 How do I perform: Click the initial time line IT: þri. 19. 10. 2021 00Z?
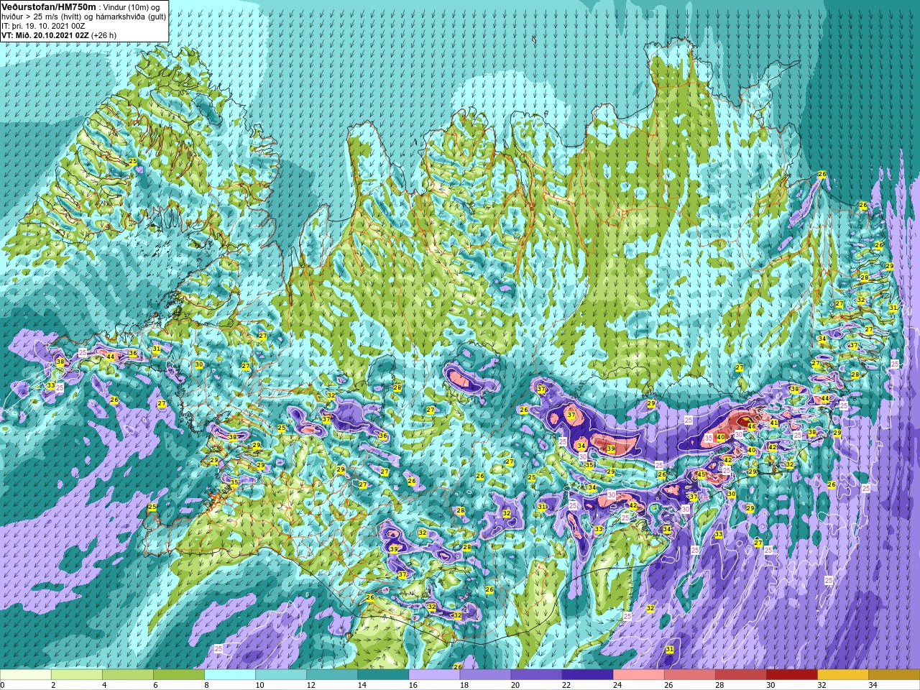pos(43,25)
